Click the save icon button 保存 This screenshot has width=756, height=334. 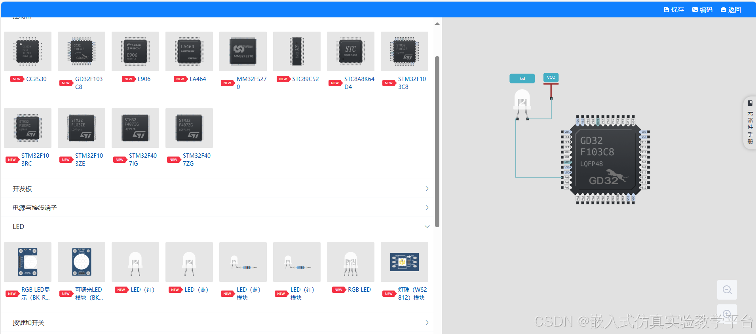pos(674,9)
